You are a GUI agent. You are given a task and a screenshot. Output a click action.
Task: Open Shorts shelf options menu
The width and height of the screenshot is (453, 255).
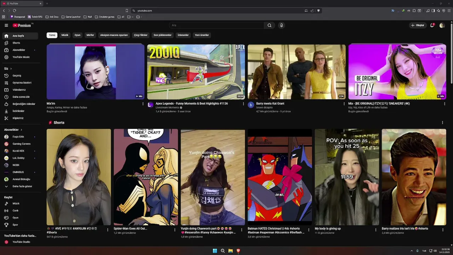tap(442, 123)
